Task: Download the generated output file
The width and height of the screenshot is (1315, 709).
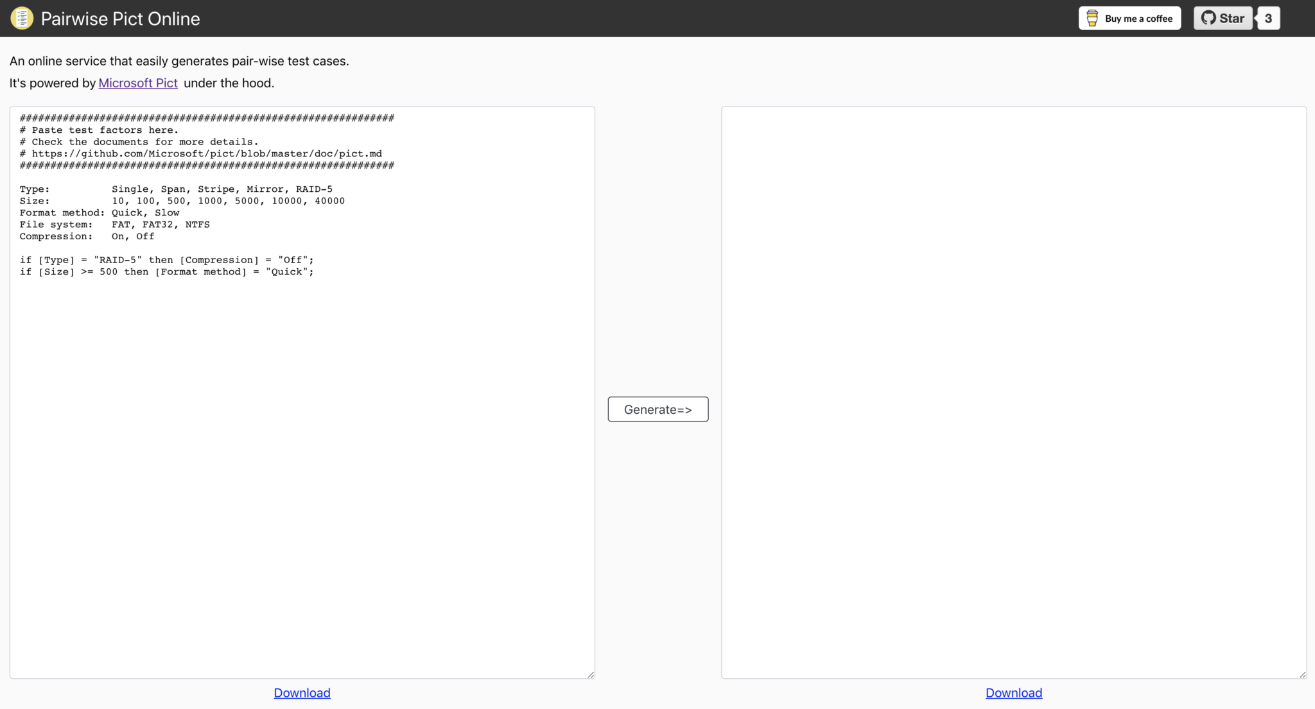Action: [x=1014, y=693]
